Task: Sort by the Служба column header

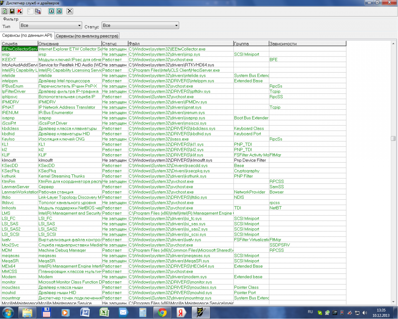Action: tap(19, 44)
